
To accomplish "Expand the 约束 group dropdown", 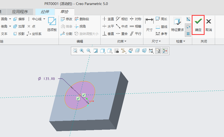I will click(122, 41).
